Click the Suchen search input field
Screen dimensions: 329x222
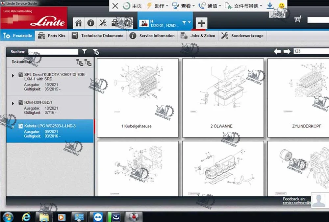pyautogui.click(x=53, y=52)
